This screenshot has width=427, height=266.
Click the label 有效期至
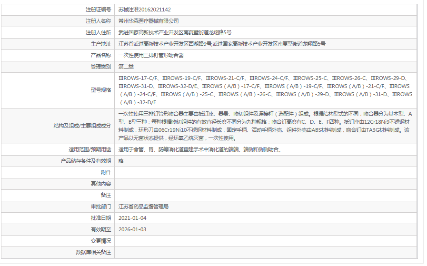point(101,230)
